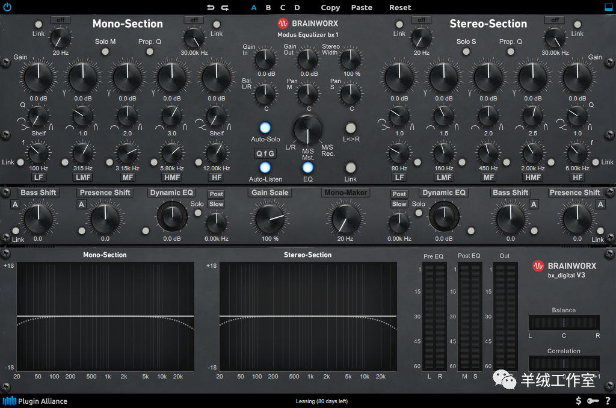Screen dimensions: 616x408
Task: Select preset slot B
Action: 268,7
